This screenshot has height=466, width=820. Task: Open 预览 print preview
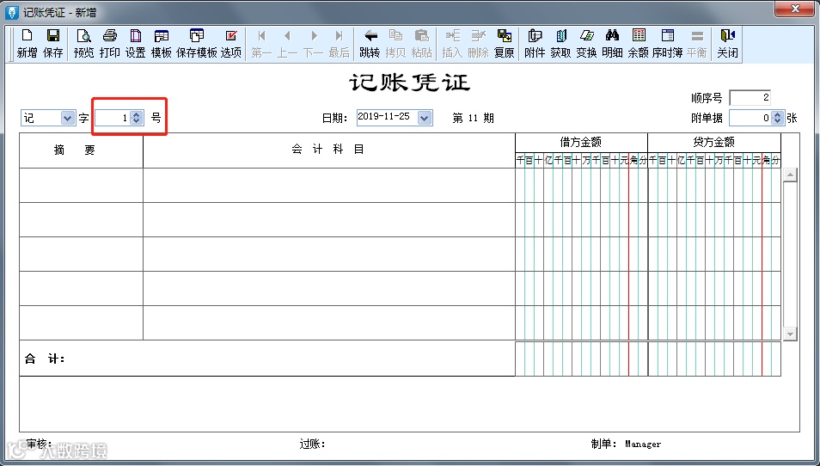(83, 43)
